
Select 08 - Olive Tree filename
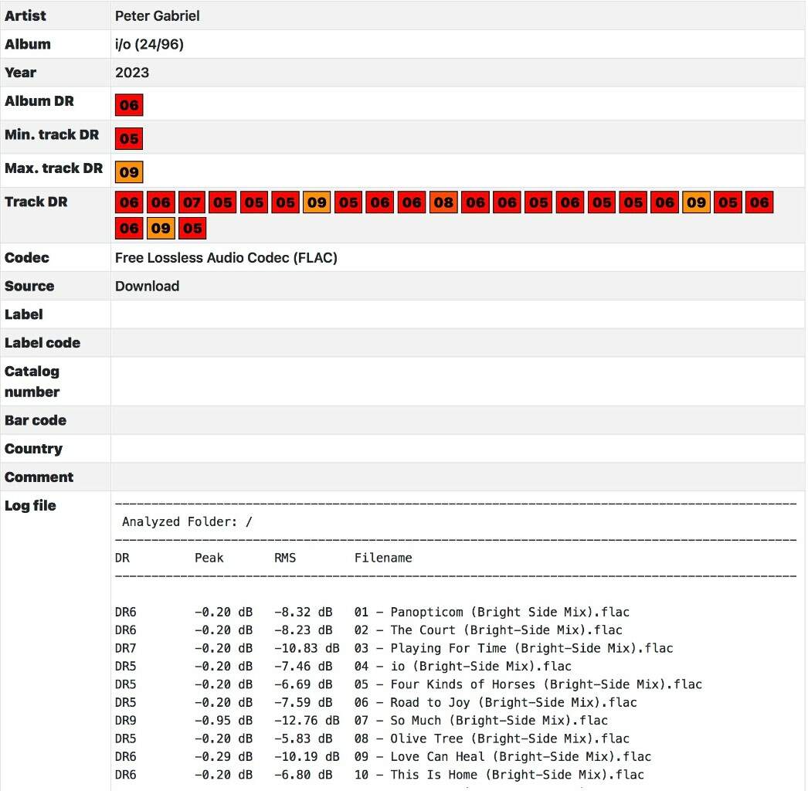point(491,738)
